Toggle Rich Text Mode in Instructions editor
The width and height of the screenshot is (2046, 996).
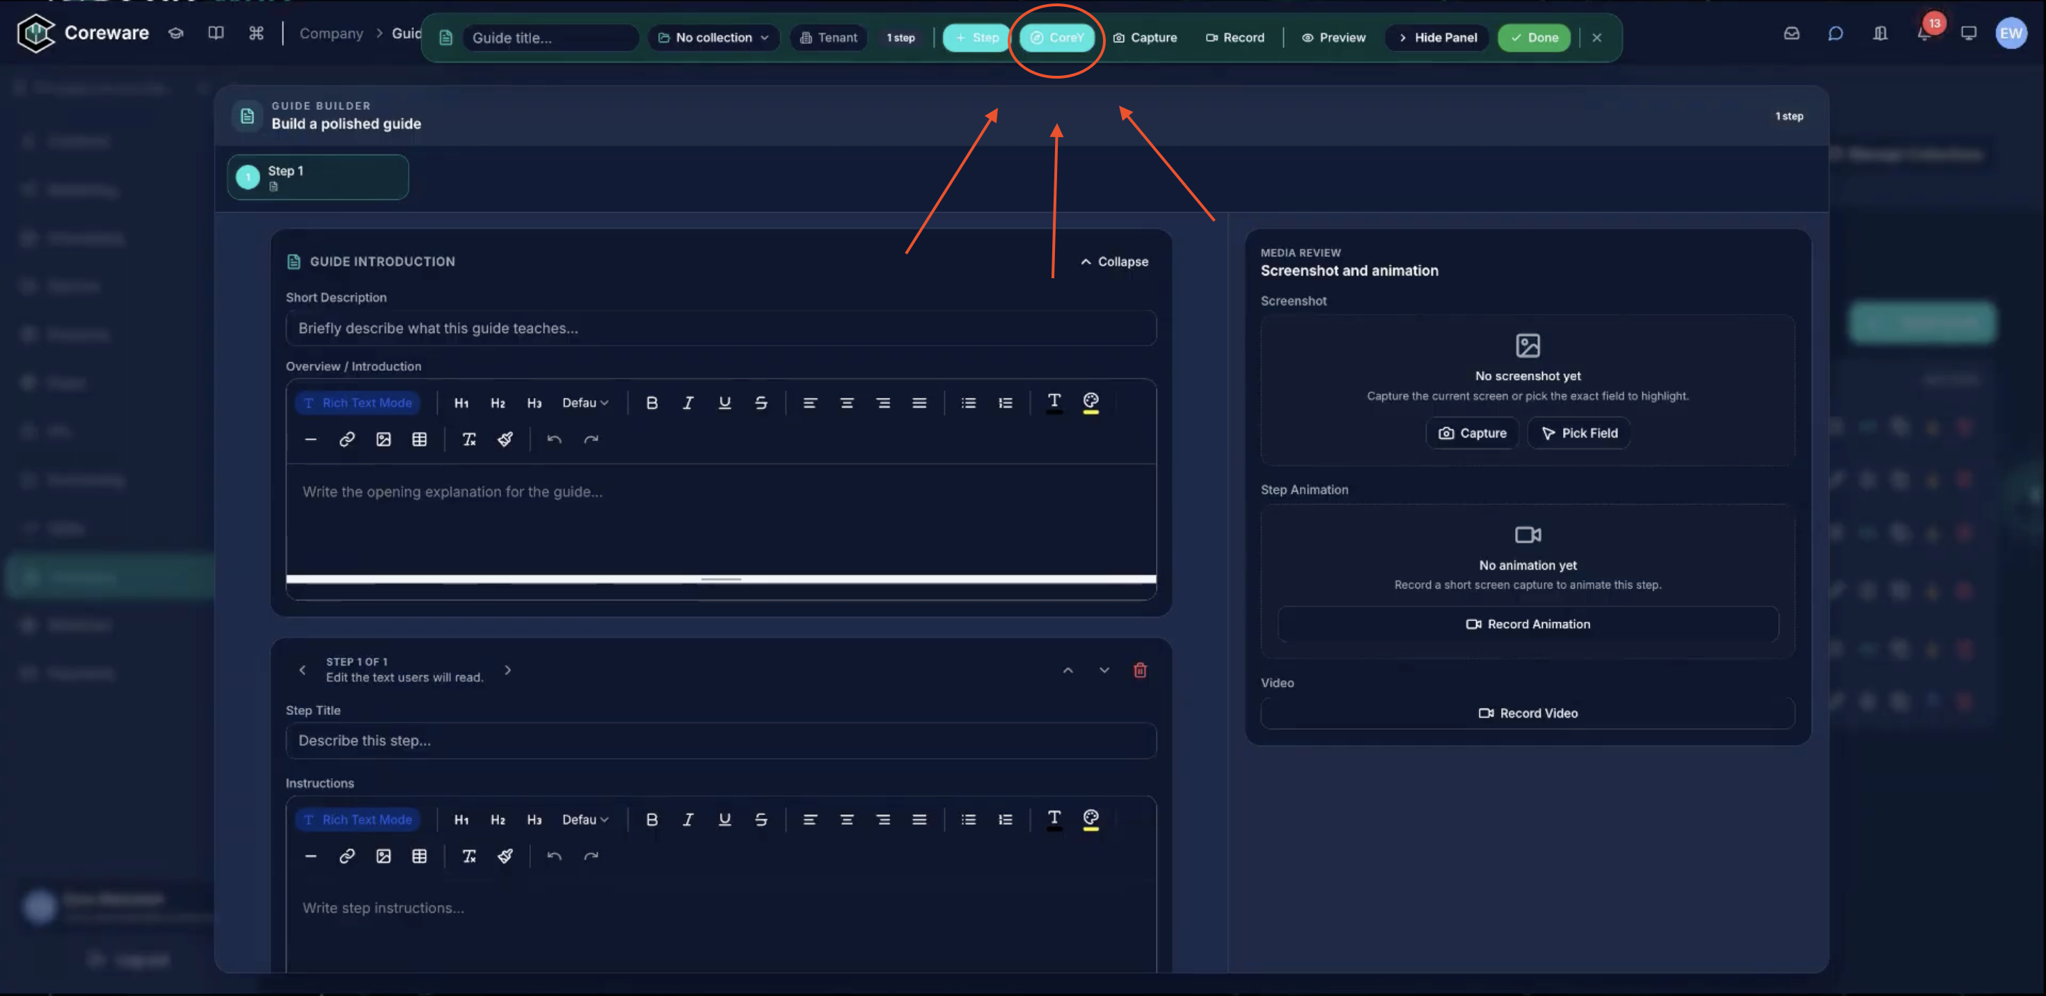[x=358, y=820]
